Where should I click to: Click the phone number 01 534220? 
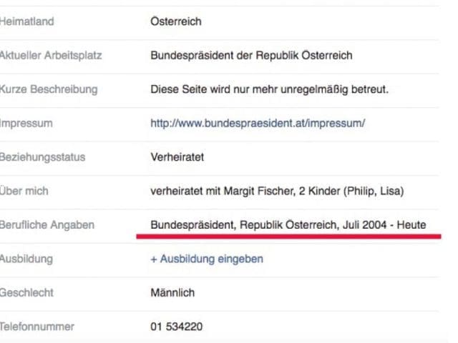(x=177, y=327)
